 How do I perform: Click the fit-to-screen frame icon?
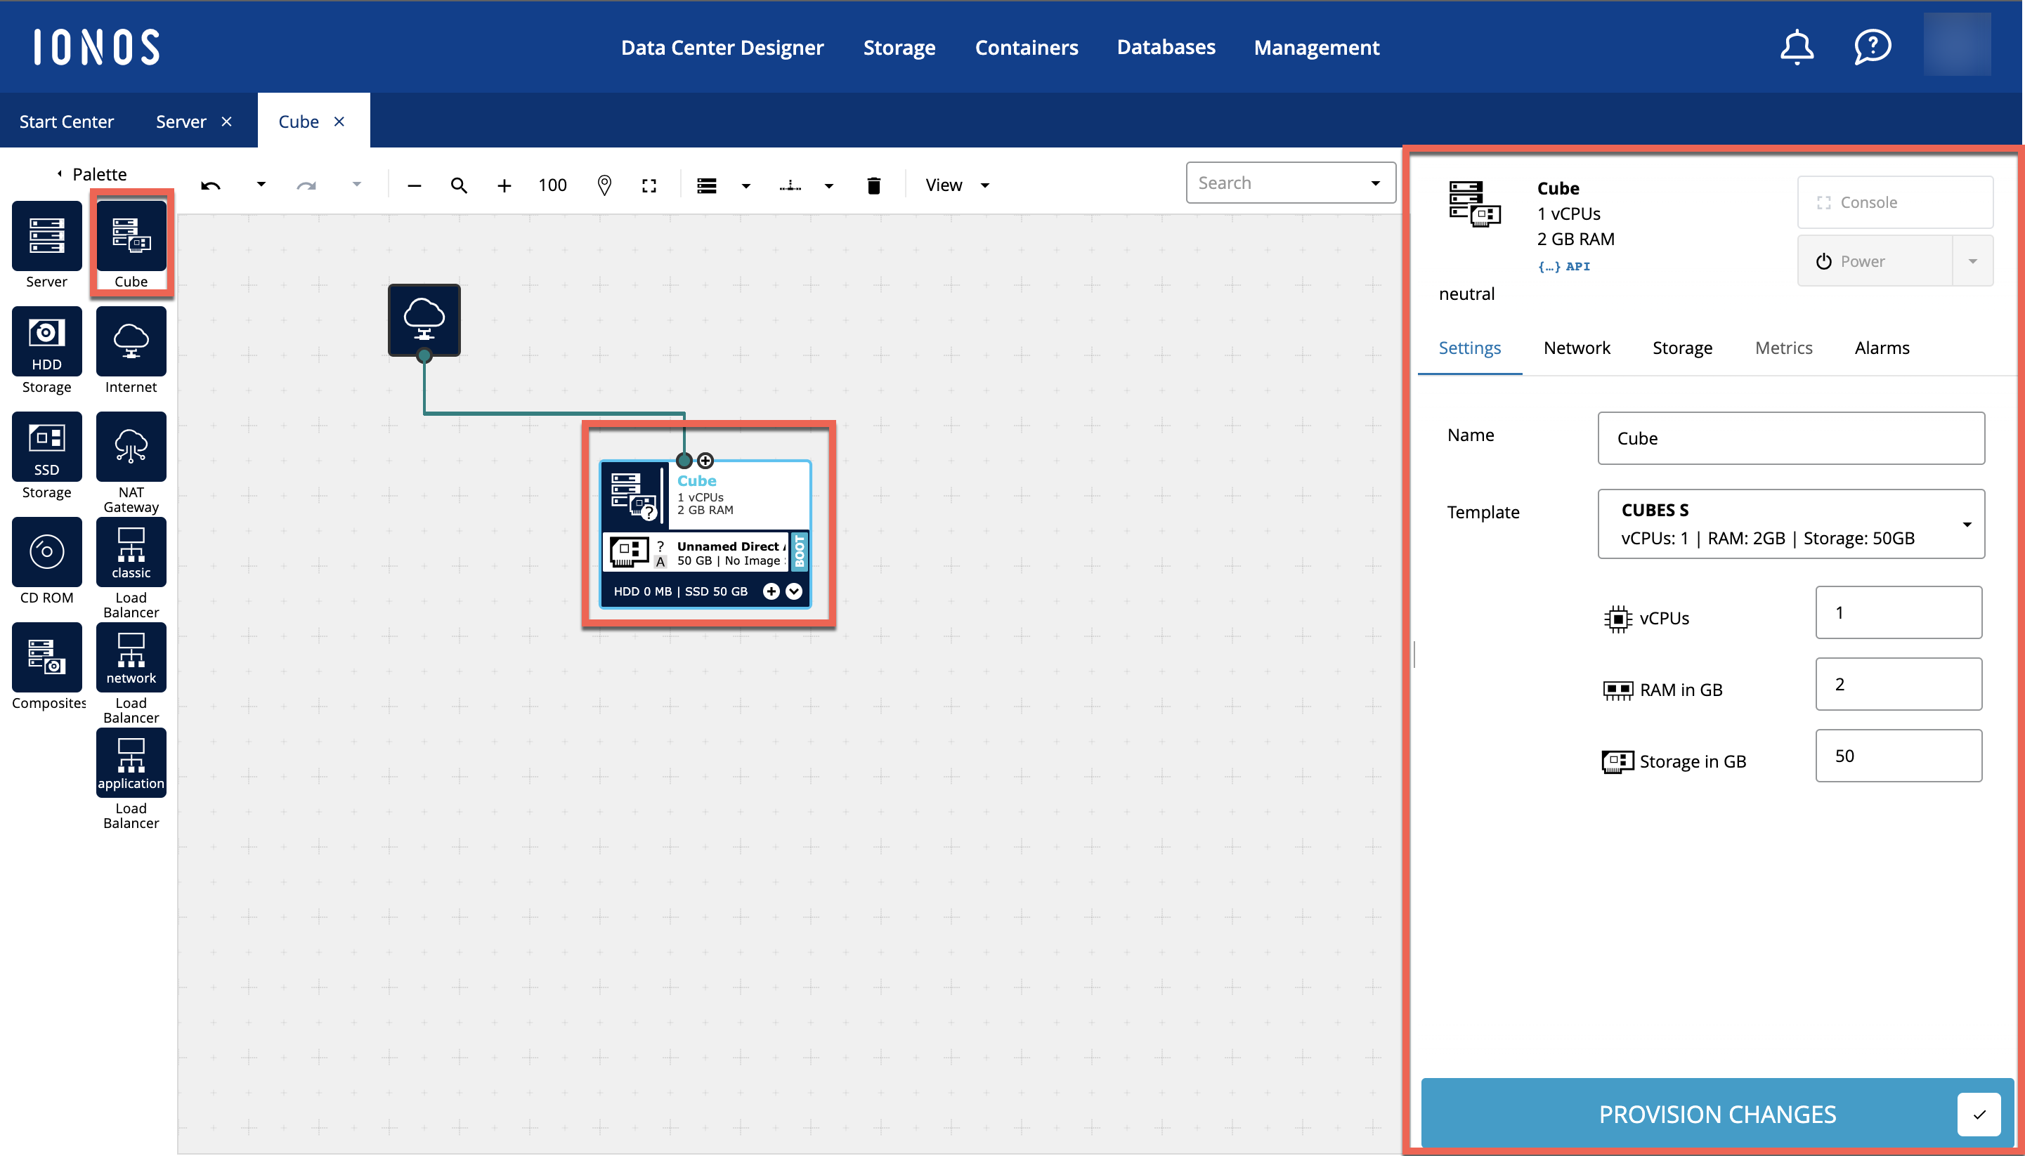649,185
